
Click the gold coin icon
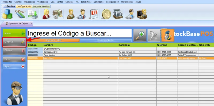point(106,14)
